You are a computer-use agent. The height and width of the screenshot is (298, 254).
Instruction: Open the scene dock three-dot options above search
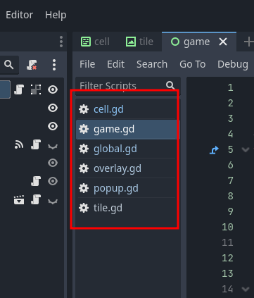[61, 42]
